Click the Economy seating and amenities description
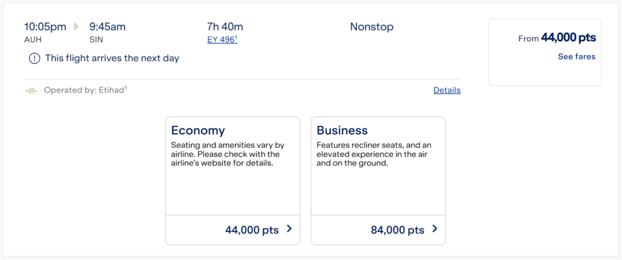This screenshot has width=622, height=260. pos(228,154)
